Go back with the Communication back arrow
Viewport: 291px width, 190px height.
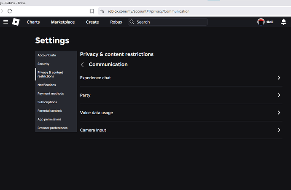click(x=82, y=64)
